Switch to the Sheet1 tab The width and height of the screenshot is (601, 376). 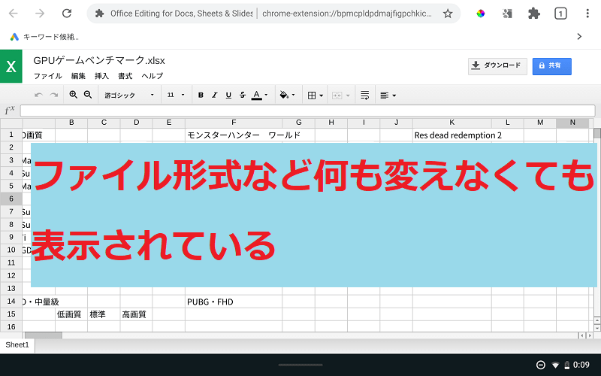point(17,345)
